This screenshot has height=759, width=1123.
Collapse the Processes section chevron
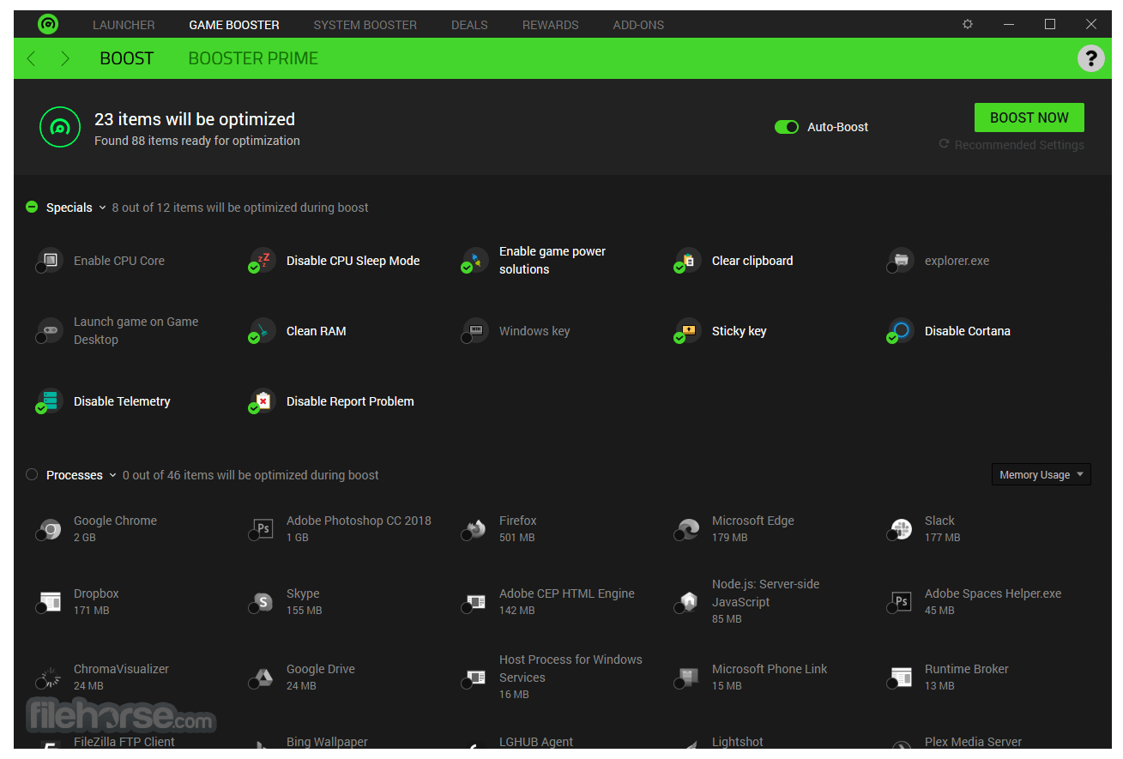[112, 475]
